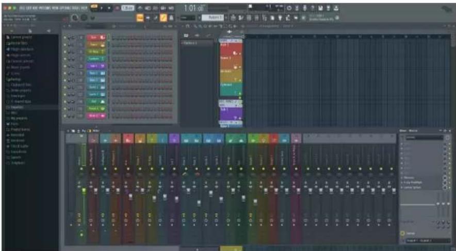Viewport: 456px width, 251px height.
Task: Adjust the main volume knob
Action: [75, 18]
